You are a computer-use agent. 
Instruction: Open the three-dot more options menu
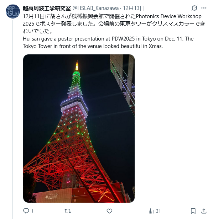tap(204, 8)
